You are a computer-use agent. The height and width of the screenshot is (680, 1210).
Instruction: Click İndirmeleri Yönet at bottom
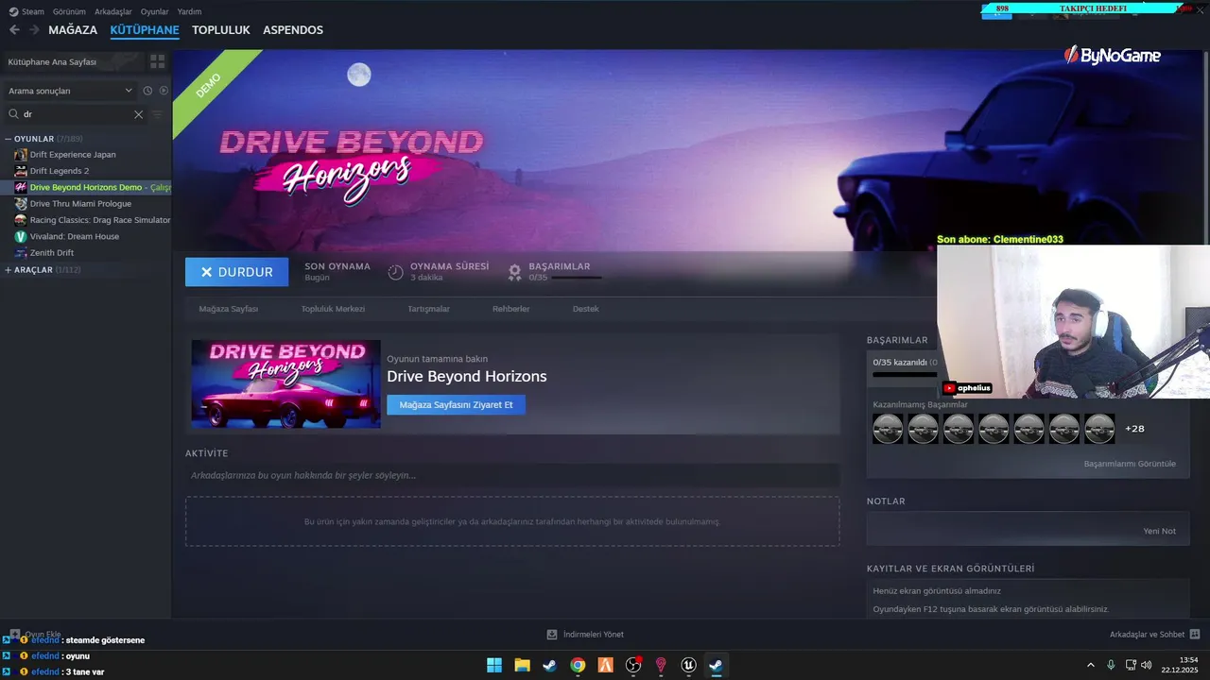click(x=593, y=635)
